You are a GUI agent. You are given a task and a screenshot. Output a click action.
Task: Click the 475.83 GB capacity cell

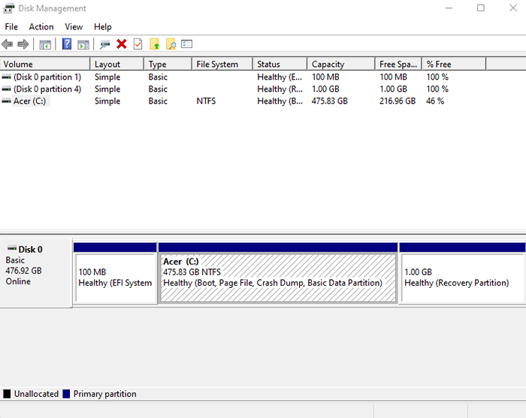[329, 101]
